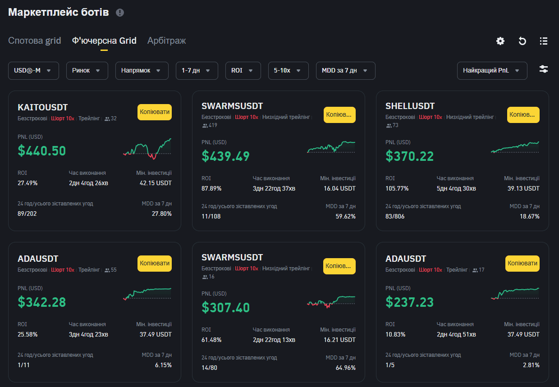Click the KAITOUSDT PNL chart
The image size is (559, 387).
coord(147,149)
